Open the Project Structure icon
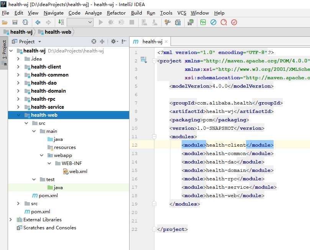Screen dimensions: 310x250 pos(178,23)
